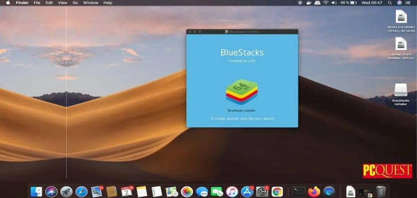
Task: Launch Siri from the dock
Action: click(x=51, y=192)
